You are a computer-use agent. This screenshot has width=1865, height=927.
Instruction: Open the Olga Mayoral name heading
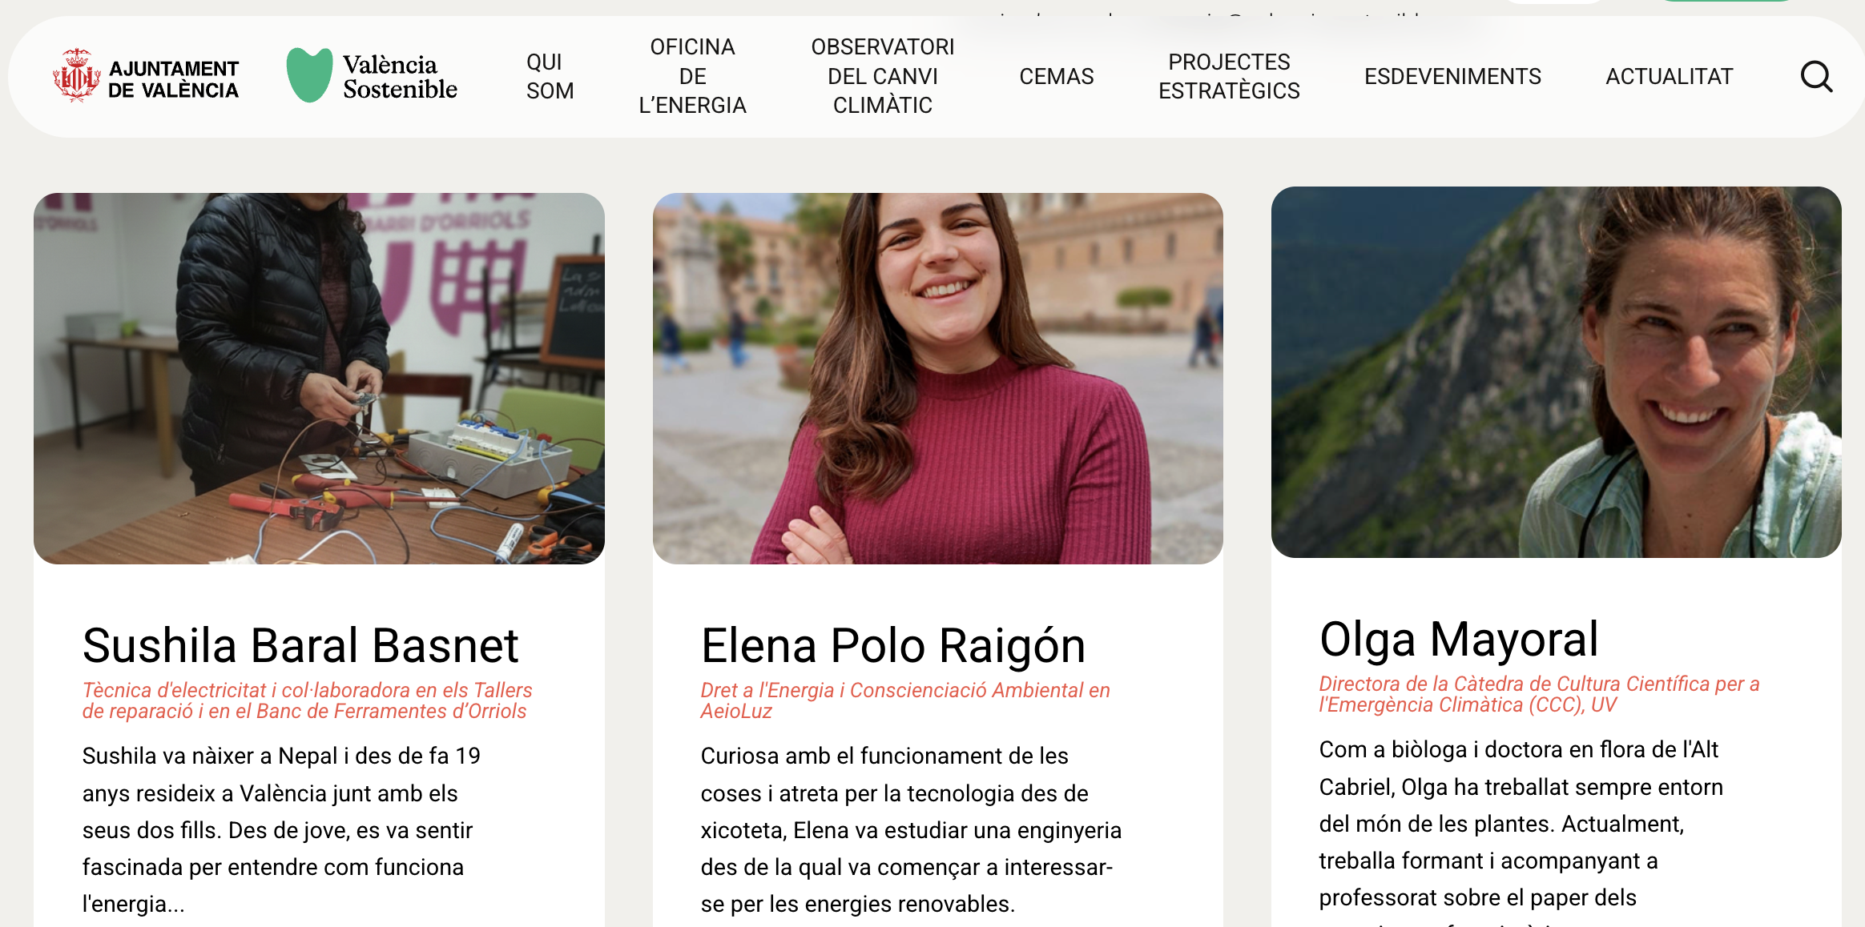click(1458, 639)
